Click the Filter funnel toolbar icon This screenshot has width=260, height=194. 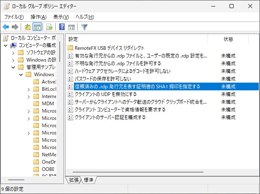click(84, 27)
